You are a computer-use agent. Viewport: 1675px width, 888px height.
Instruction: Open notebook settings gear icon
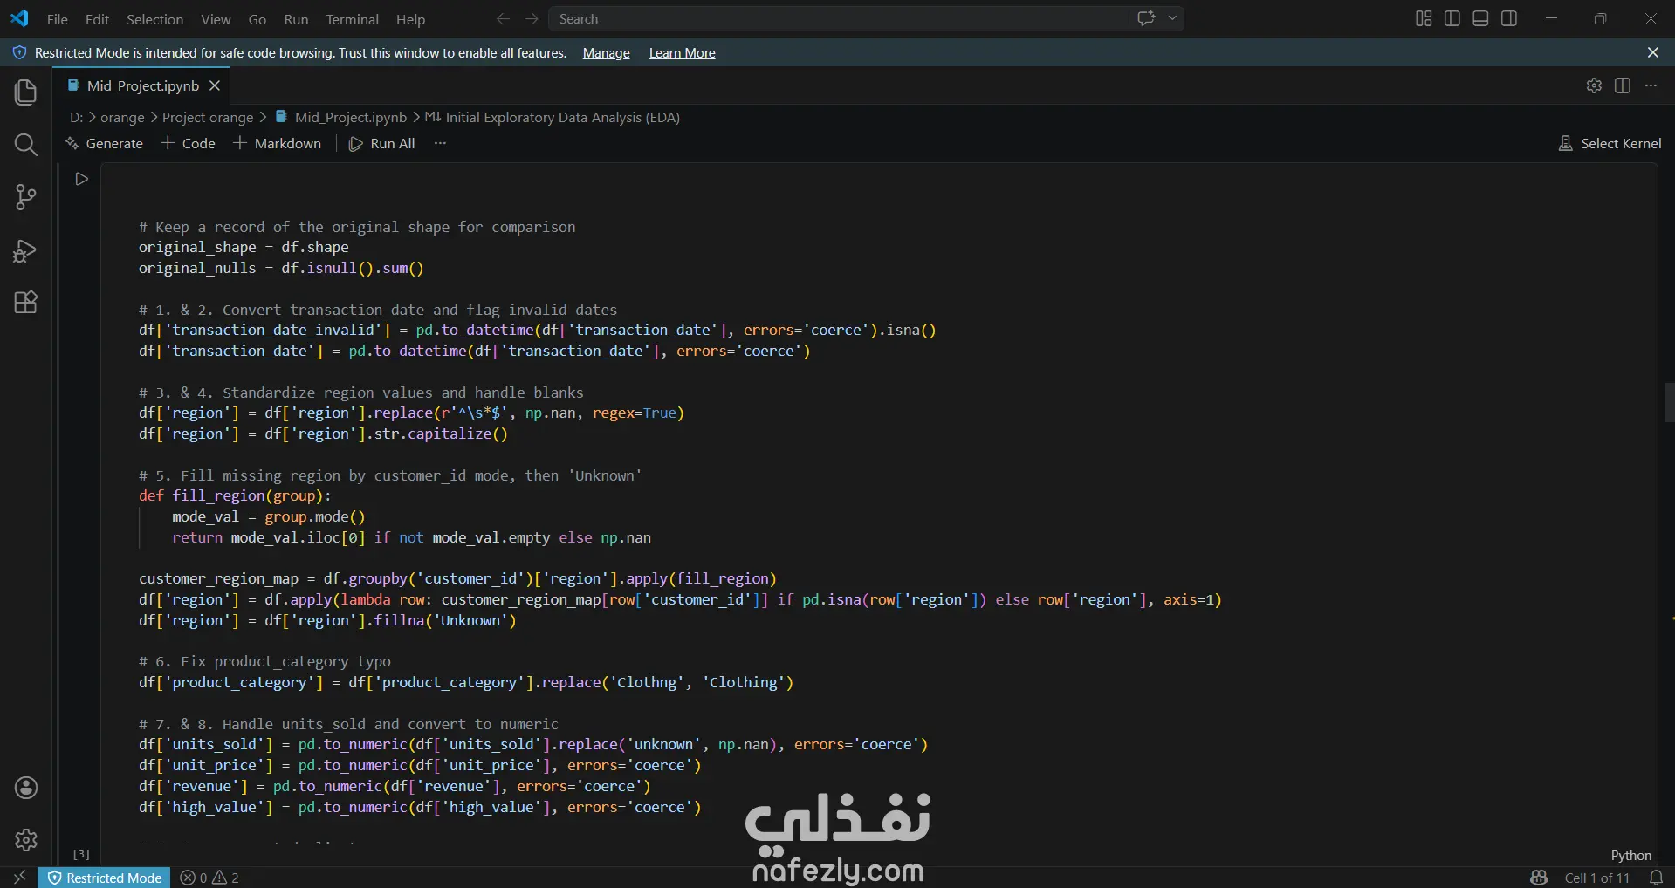click(1594, 85)
